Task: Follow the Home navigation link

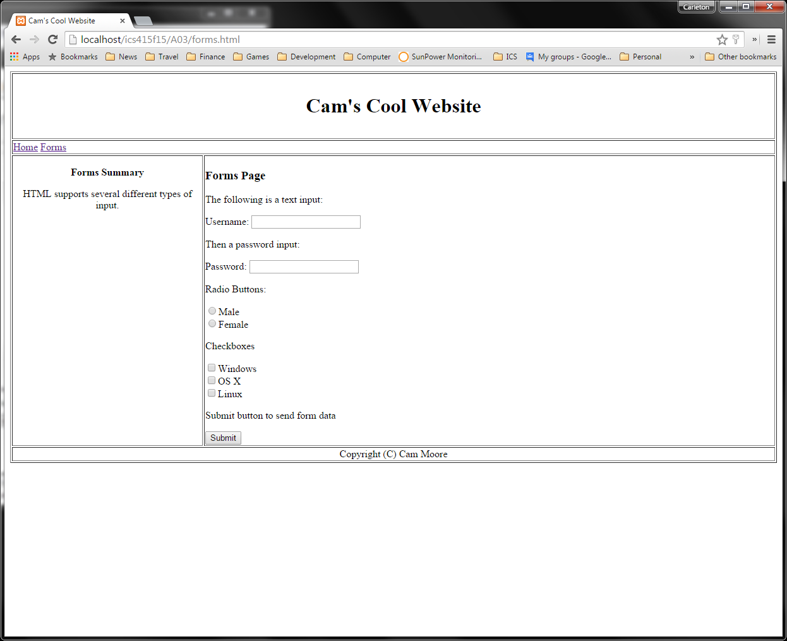Action: tap(25, 147)
